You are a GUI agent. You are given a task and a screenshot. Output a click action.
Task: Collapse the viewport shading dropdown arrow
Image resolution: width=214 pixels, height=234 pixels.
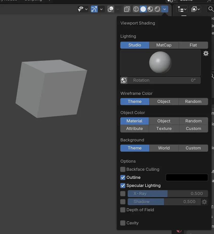(x=165, y=9)
